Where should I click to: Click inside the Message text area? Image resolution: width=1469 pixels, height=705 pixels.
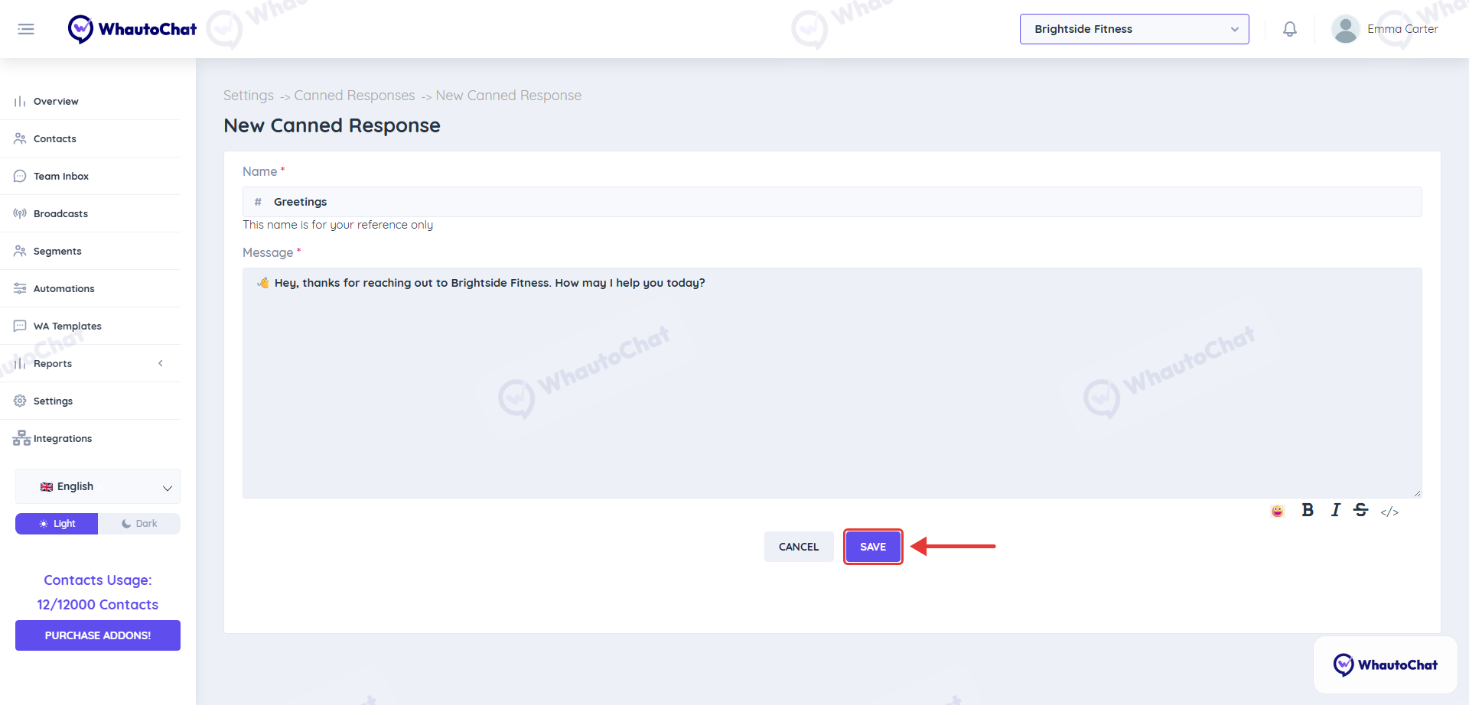832,383
